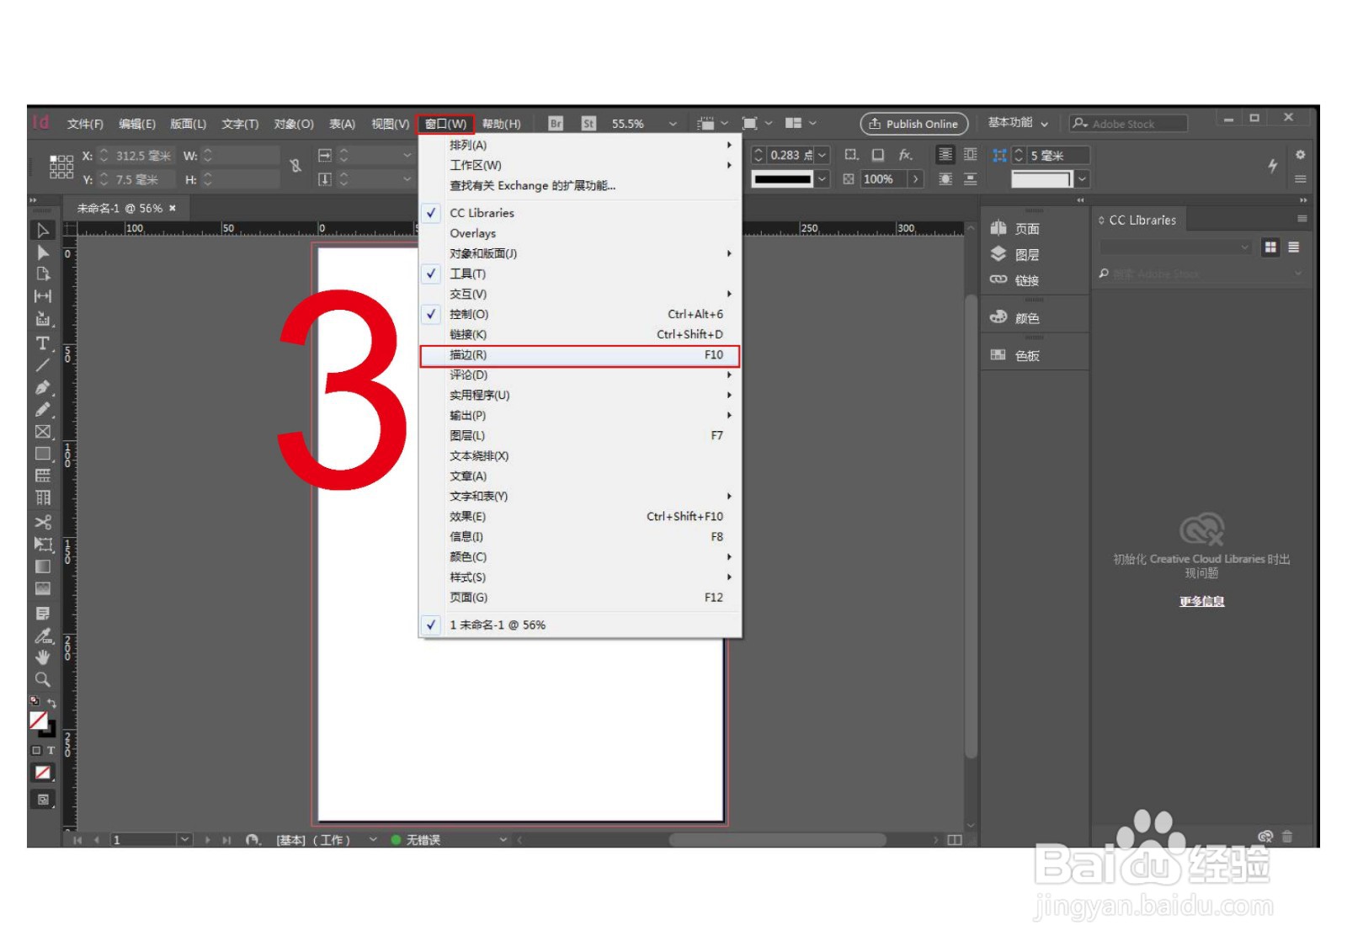This screenshot has width=1347, height=952.
Task: Select the Rectangle tool
Action: [x=43, y=454]
